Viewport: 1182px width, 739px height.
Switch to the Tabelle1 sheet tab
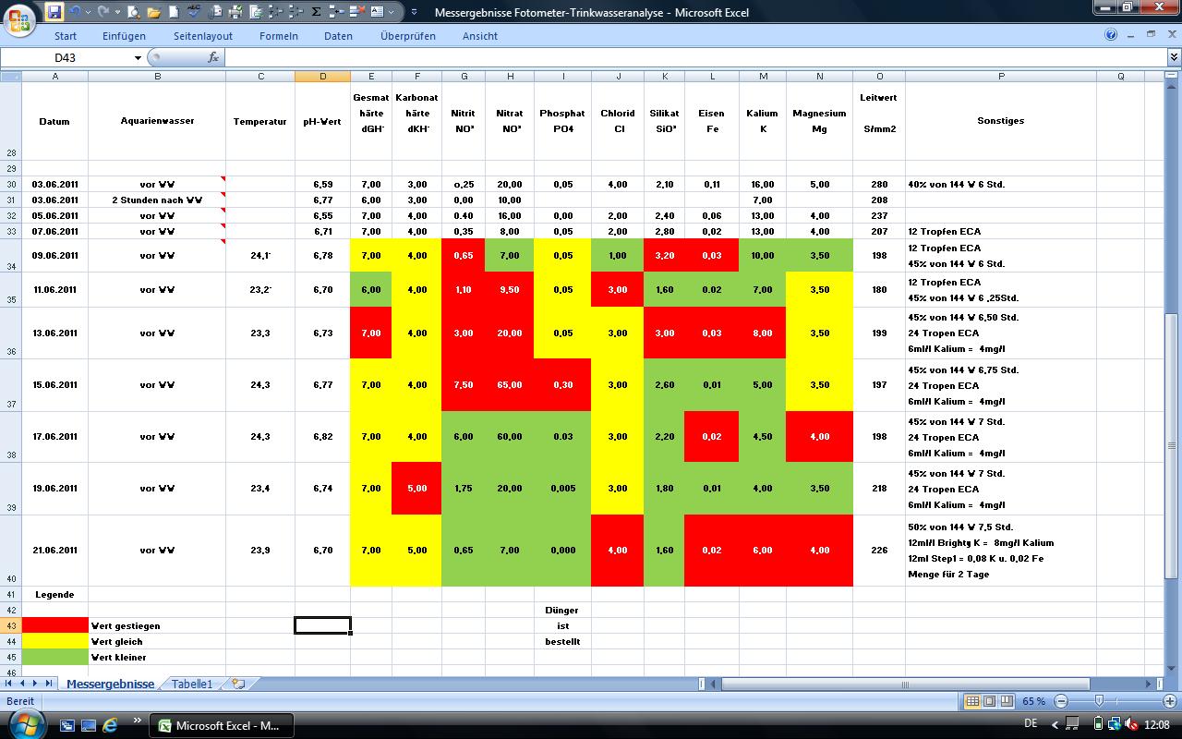tap(192, 684)
